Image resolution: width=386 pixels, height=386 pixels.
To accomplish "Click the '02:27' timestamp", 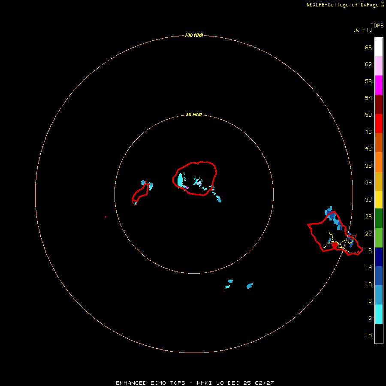I will [x=264, y=383].
